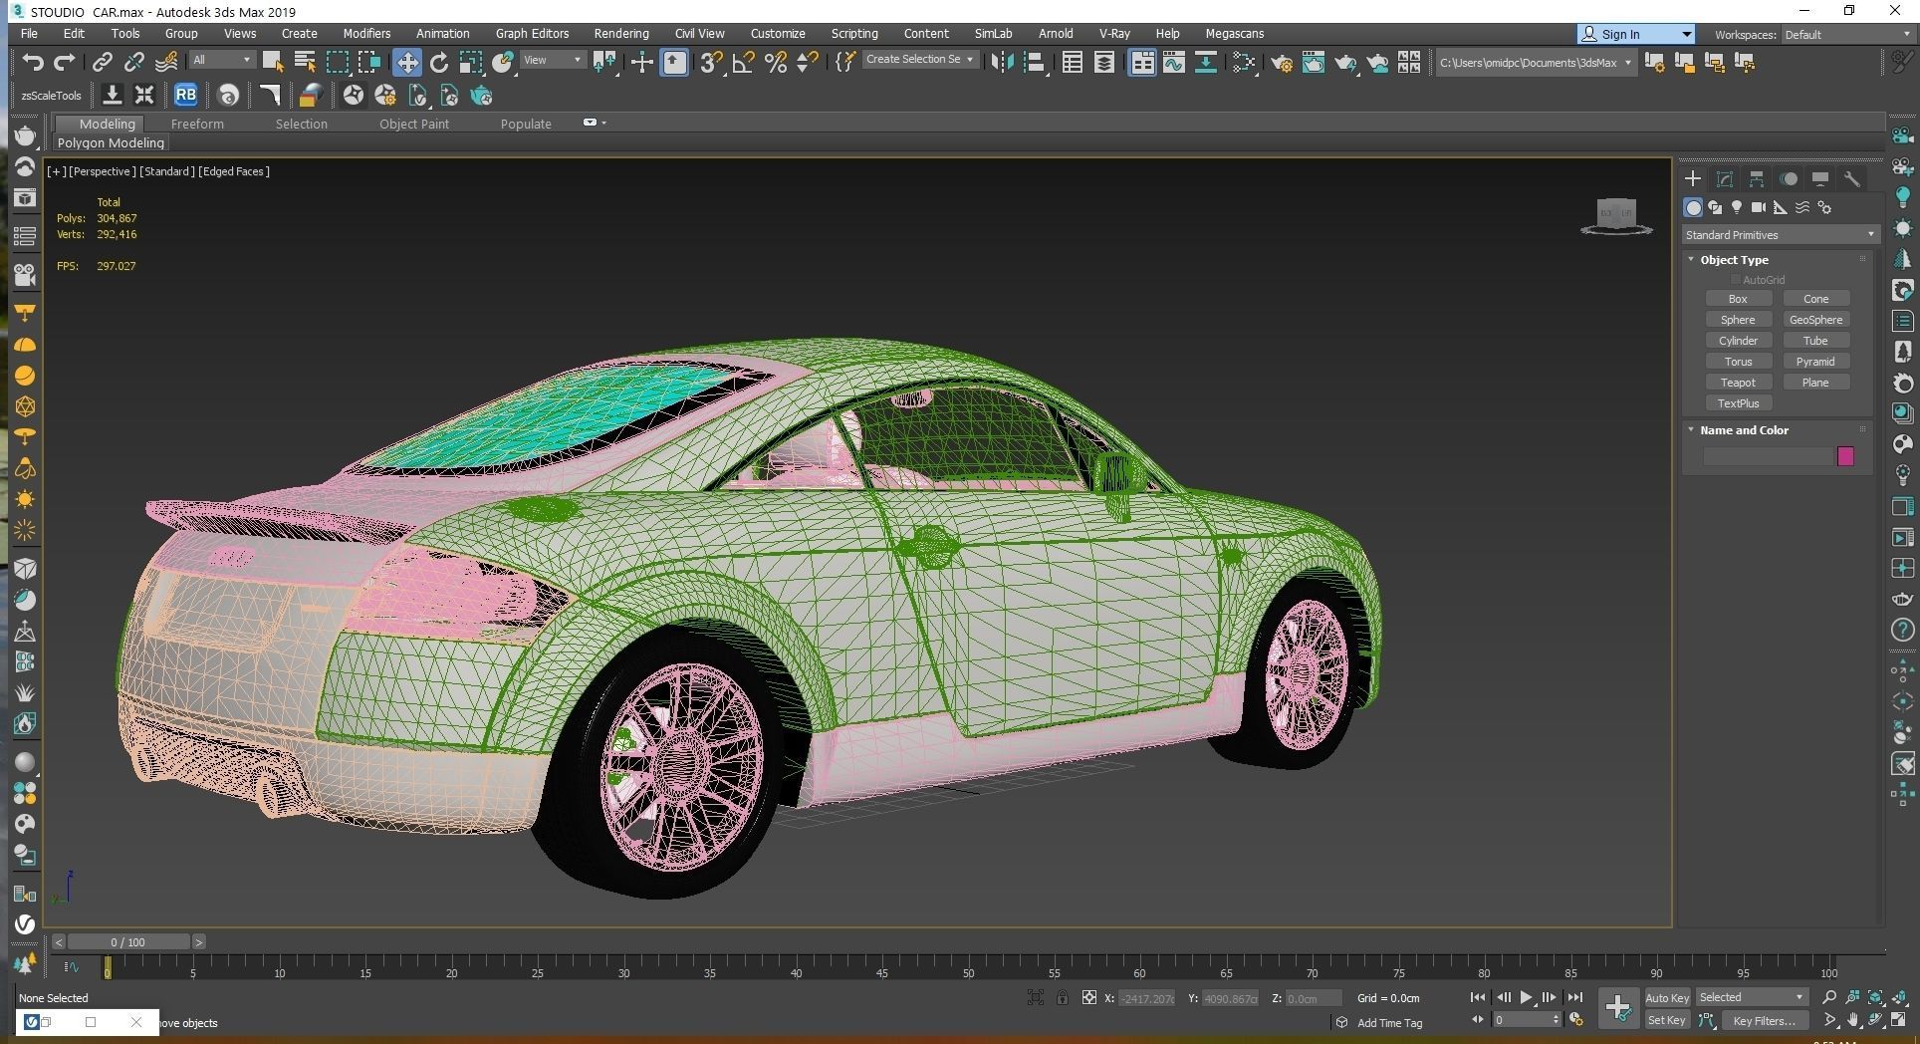Open the project path dropdown
The height and width of the screenshot is (1044, 1920).
coord(1535,63)
